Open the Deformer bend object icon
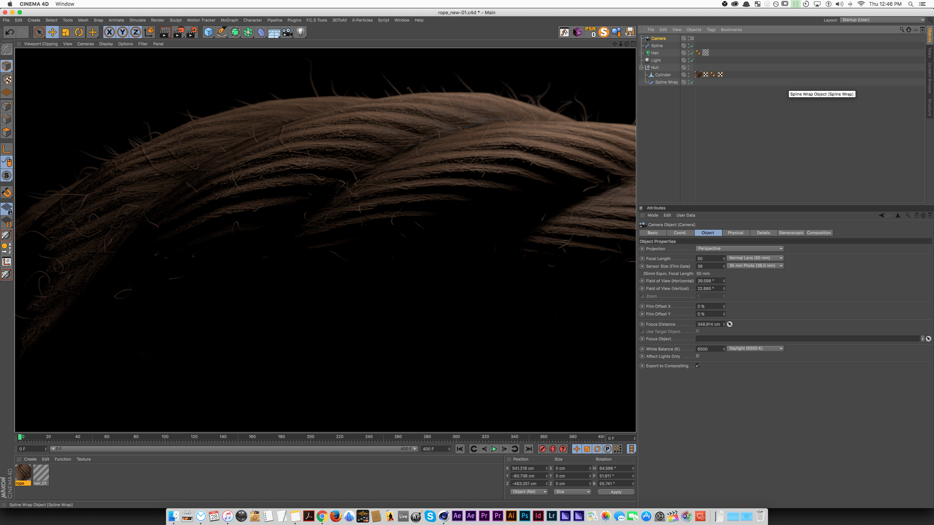The width and height of the screenshot is (934, 525). pyautogui.click(x=261, y=32)
